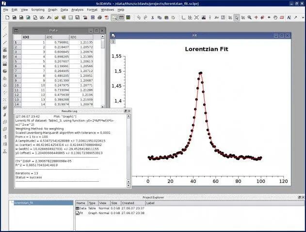The height and width of the screenshot is (232, 306).
Task: Select column header 2[Y] in Data table
Action: click(57, 37)
